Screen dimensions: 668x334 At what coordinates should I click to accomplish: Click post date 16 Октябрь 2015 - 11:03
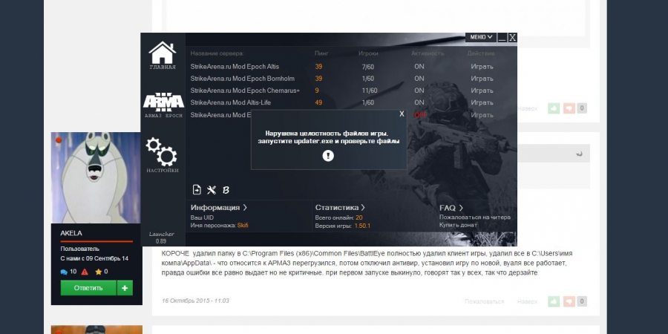pyautogui.click(x=195, y=301)
